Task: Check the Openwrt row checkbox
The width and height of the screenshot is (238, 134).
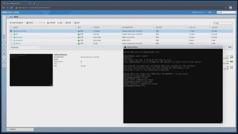Action: (11, 37)
